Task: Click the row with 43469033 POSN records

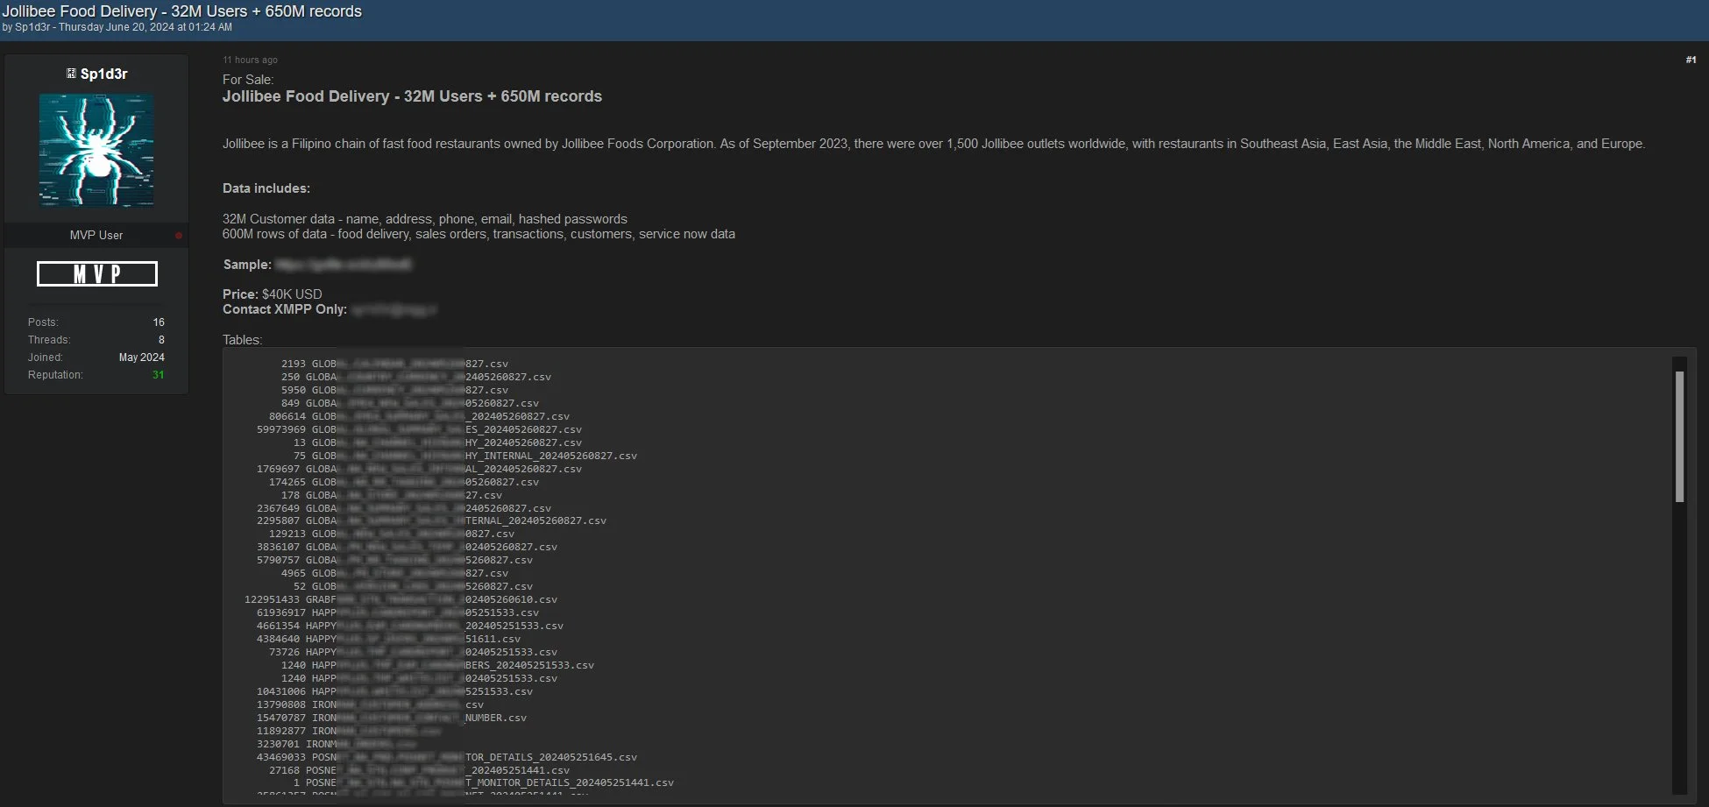Action: (447, 757)
